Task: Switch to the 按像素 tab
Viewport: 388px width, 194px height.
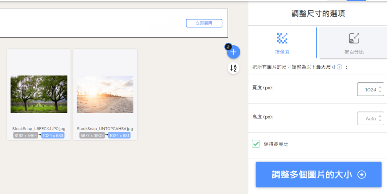Action: pyautogui.click(x=282, y=43)
